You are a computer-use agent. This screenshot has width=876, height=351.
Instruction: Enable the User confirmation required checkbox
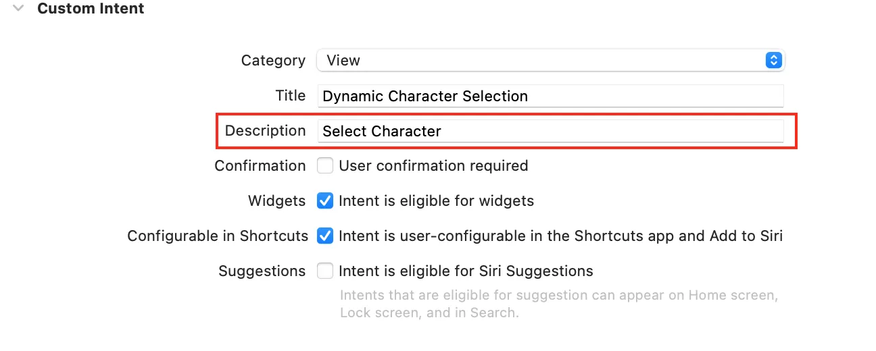click(x=325, y=165)
